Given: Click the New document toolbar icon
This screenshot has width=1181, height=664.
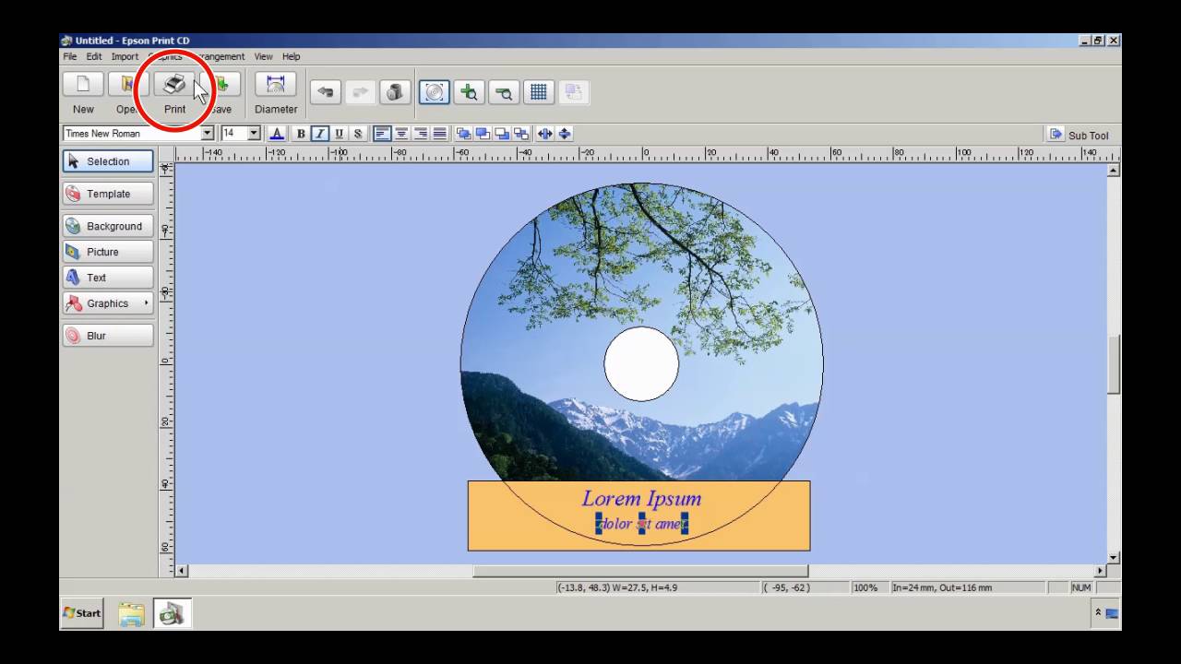Looking at the screenshot, I should click(x=83, y=84).
